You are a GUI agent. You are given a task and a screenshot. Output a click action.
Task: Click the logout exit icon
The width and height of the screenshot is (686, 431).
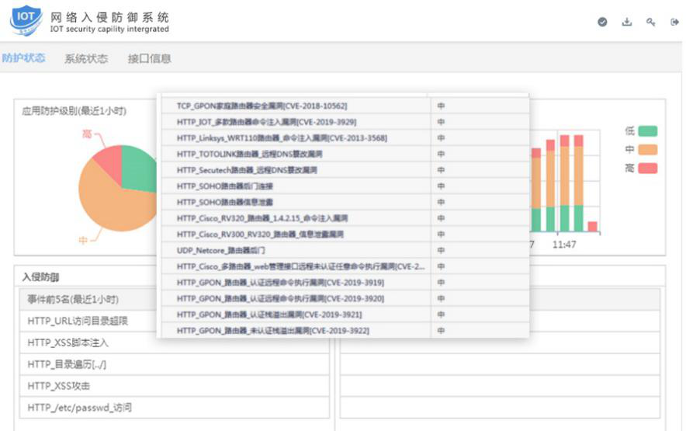674,23
